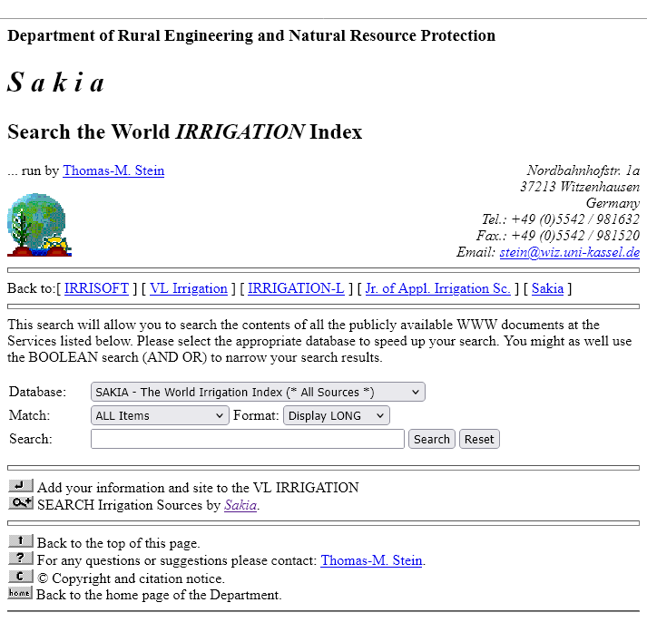The height and width of the screenshot is (622, 647).
Task: Open the italic Sakia link near the key icon
Action: (x=240, y=505)
